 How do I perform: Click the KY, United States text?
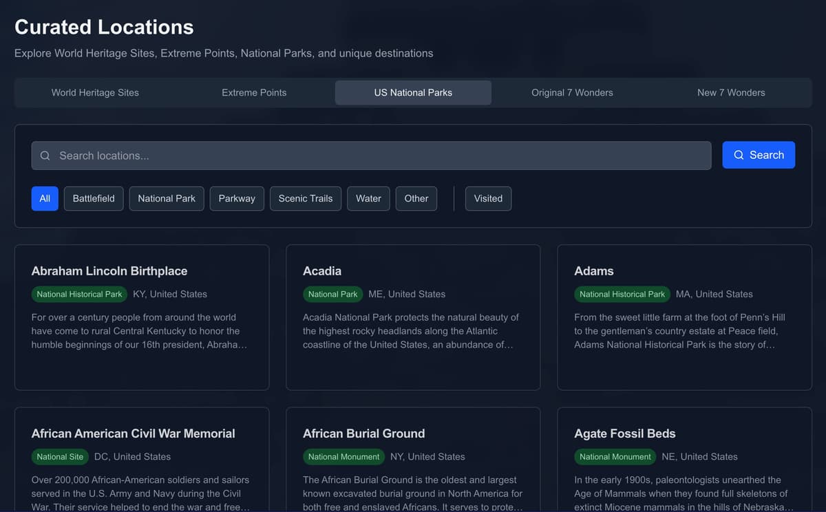pyautogui.click(x=170, y=294)
